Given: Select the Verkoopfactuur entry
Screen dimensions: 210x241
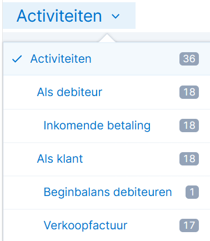Looking at the screenshot, I should [107, 225].
